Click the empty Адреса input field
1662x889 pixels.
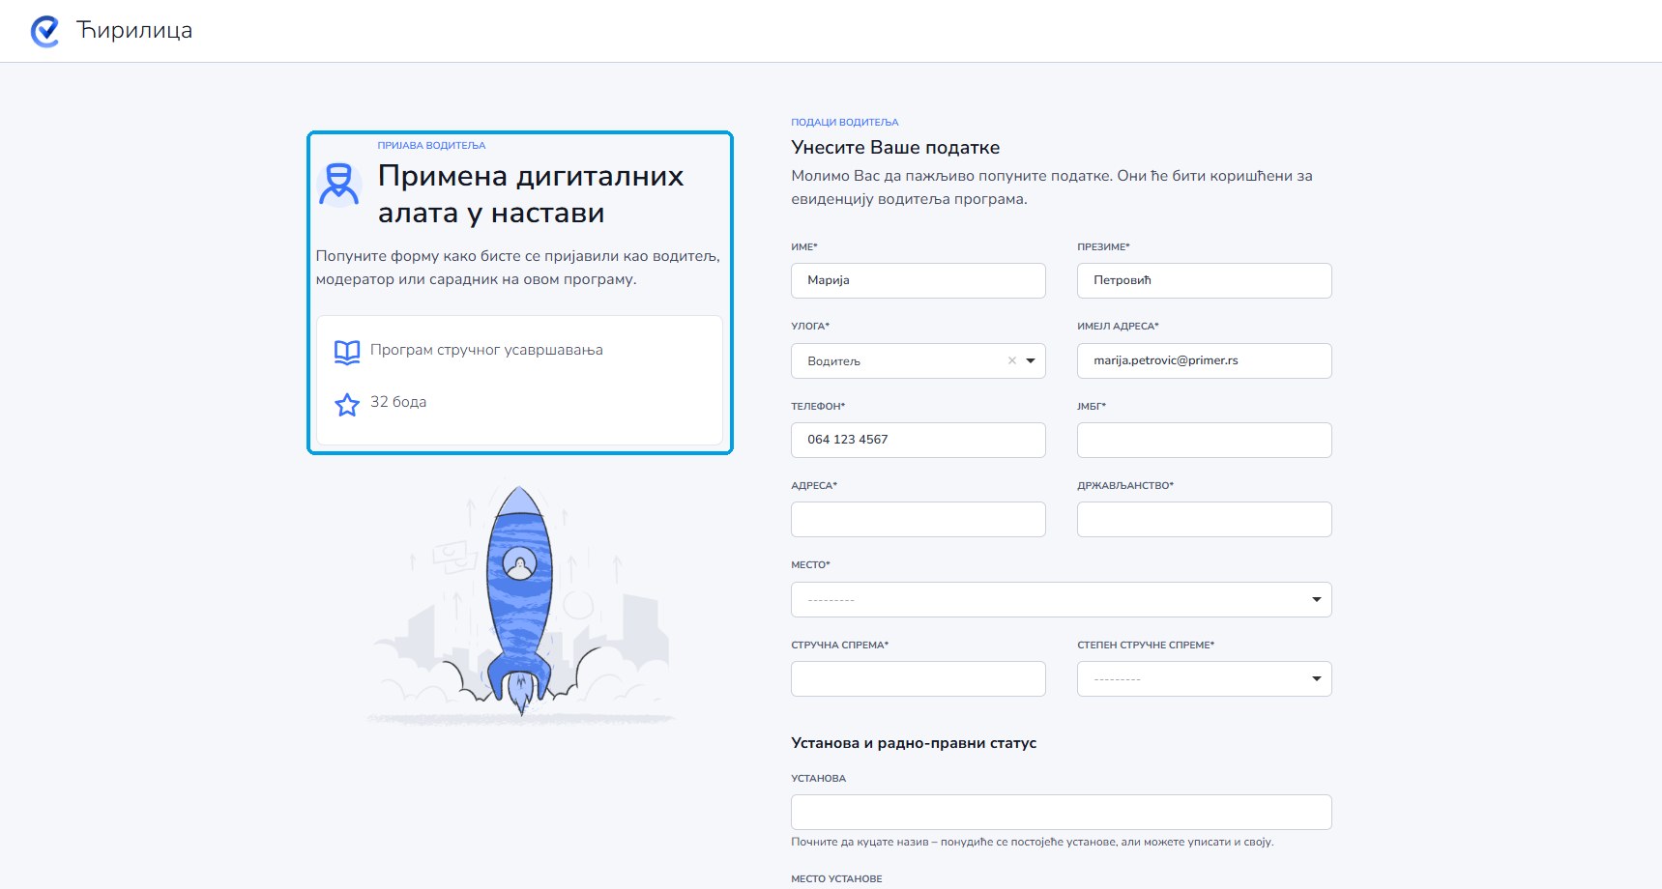pos(918,519)
